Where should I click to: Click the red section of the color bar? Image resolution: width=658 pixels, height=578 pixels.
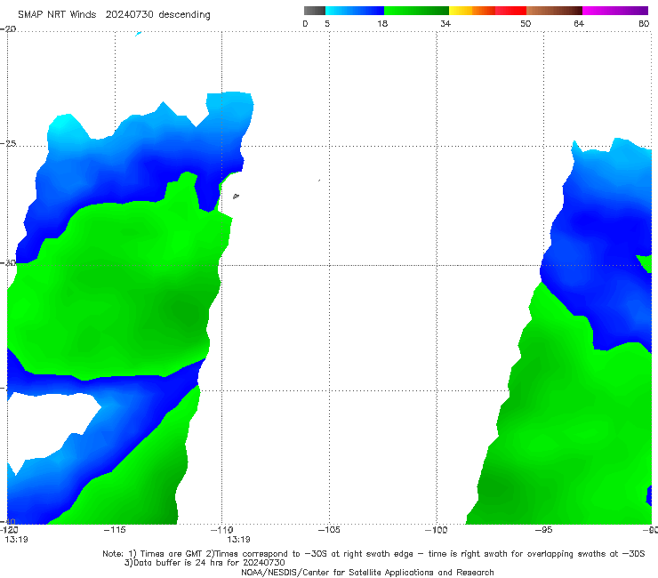[510, 11]
